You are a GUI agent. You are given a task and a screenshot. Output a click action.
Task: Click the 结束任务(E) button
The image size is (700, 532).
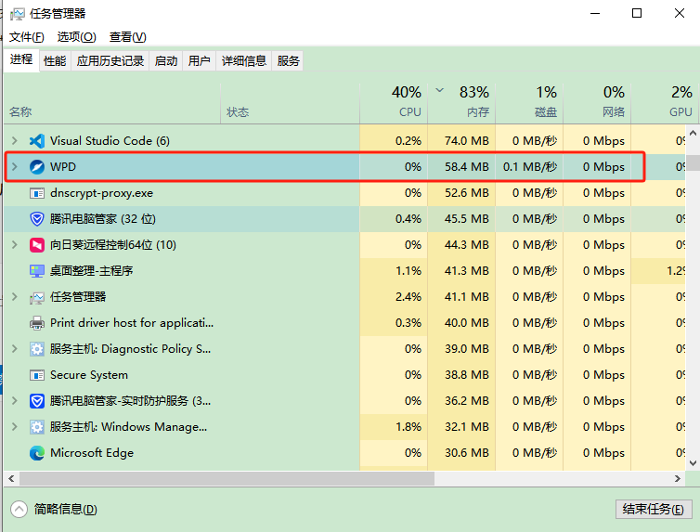point(654,509)
